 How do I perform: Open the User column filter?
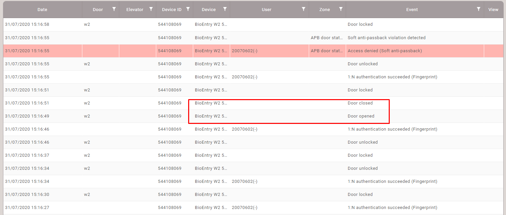coord(303,9)
